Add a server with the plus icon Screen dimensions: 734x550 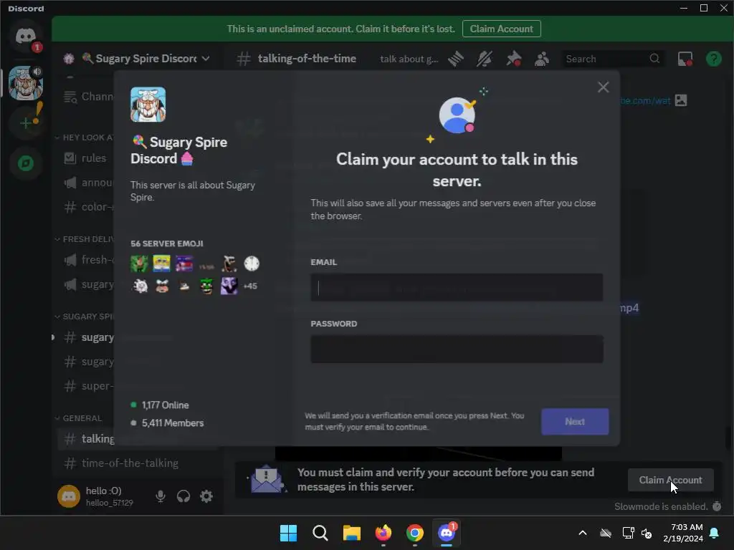(x=26, y=123)
